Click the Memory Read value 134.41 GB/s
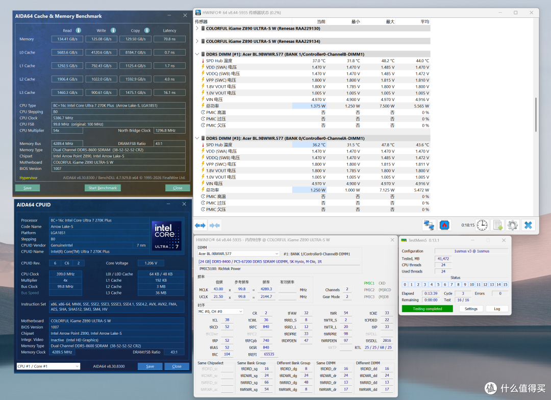Image resolution: width=551 pixels, height=400 pixels. pyautogui.click(x=67, y=39)
